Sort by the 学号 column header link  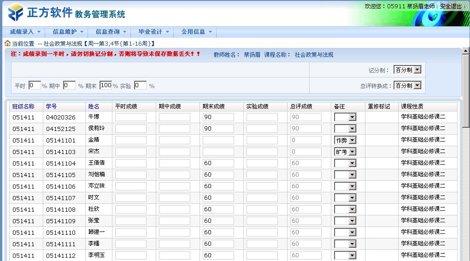51,106
